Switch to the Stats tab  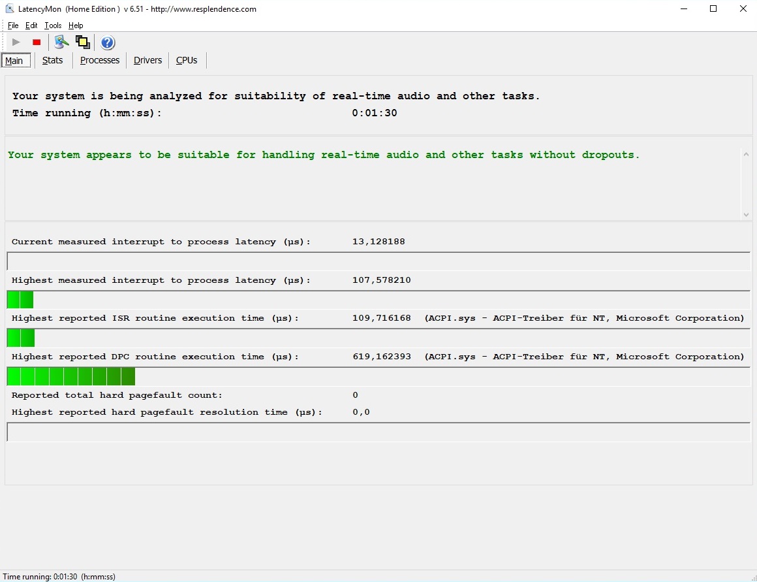[52, 60]
